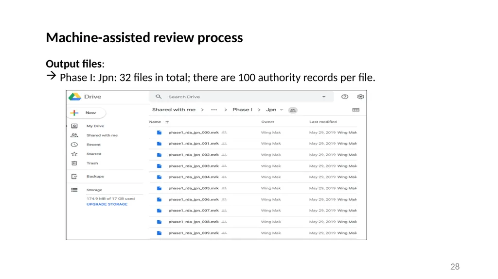Image resolution: width=498 pixels, height=279 pixels.
Task: Click the Google Drive logo icon
Action: point(74,97)
